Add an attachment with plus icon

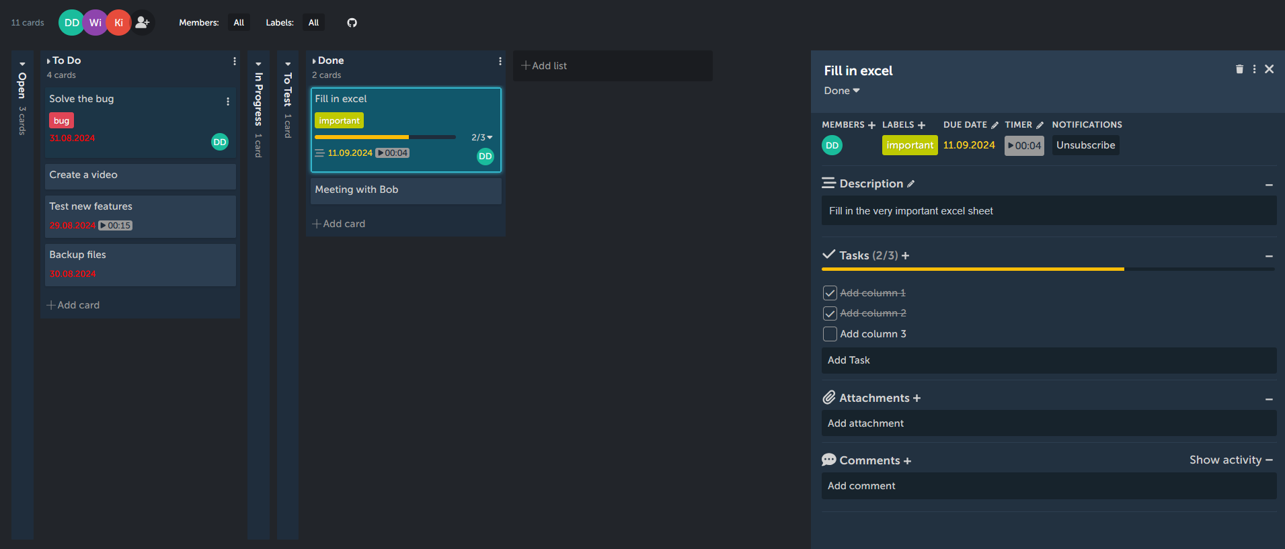pyautogui.click(x=917, y=398)
